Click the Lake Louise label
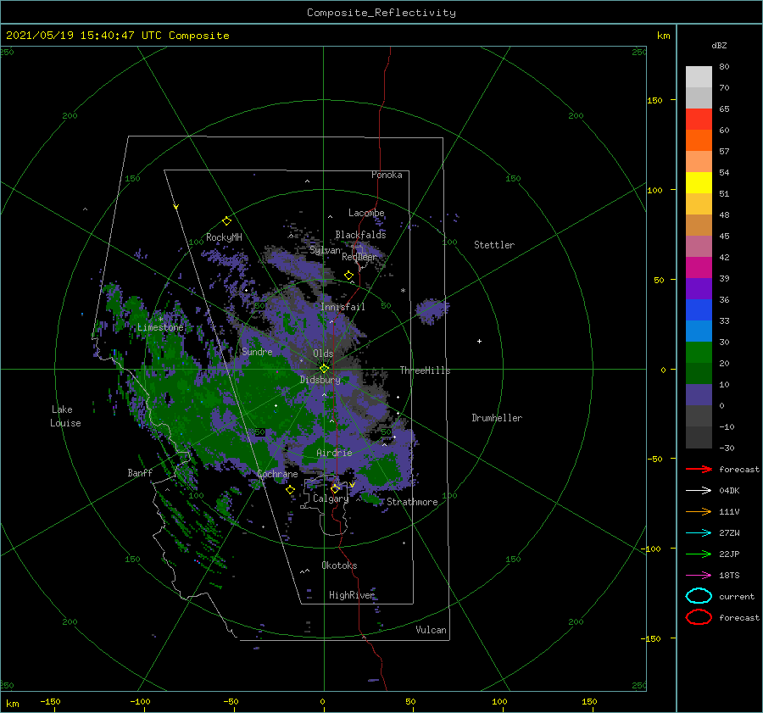763x713 pixels. click(x=65, y=416)
